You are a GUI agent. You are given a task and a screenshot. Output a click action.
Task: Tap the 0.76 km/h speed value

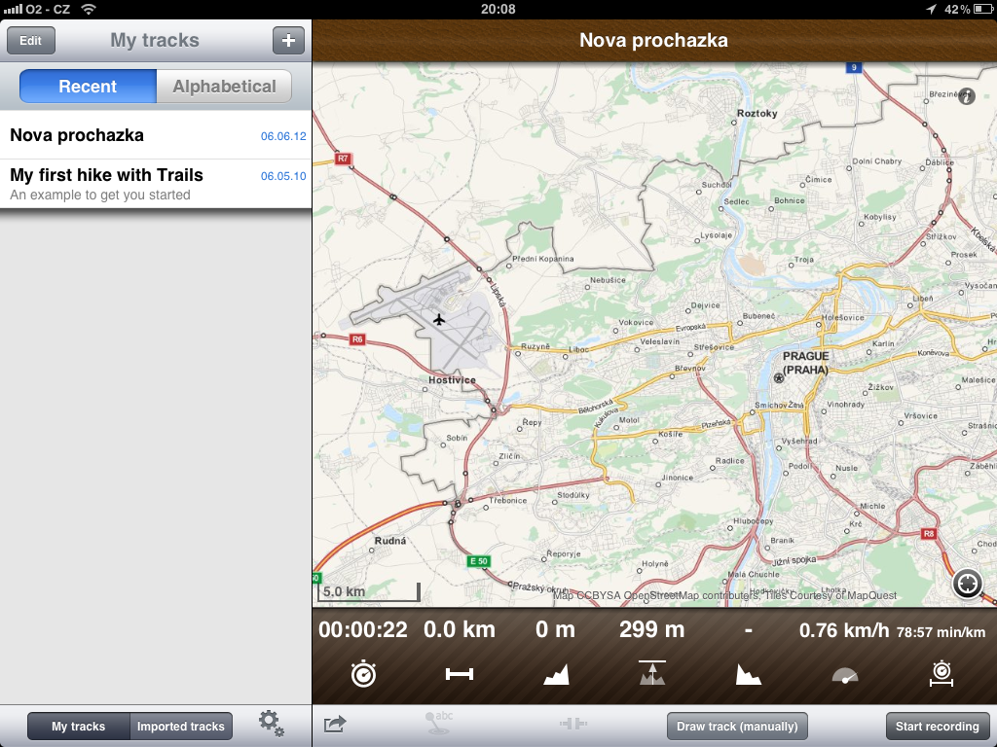tap(844, 630)
